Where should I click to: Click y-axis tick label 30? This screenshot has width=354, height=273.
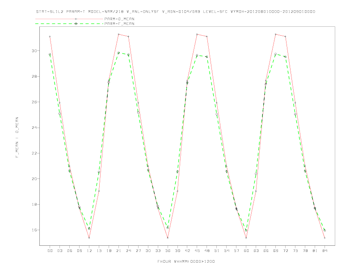pyautogui.click(x=34, y=51)
